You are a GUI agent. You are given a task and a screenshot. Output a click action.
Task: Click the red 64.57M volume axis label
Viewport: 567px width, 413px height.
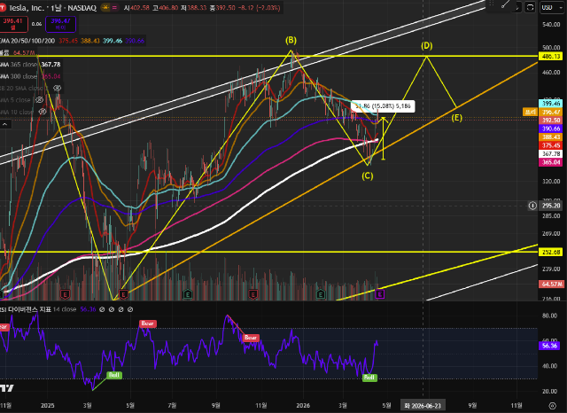coord(551,284)
